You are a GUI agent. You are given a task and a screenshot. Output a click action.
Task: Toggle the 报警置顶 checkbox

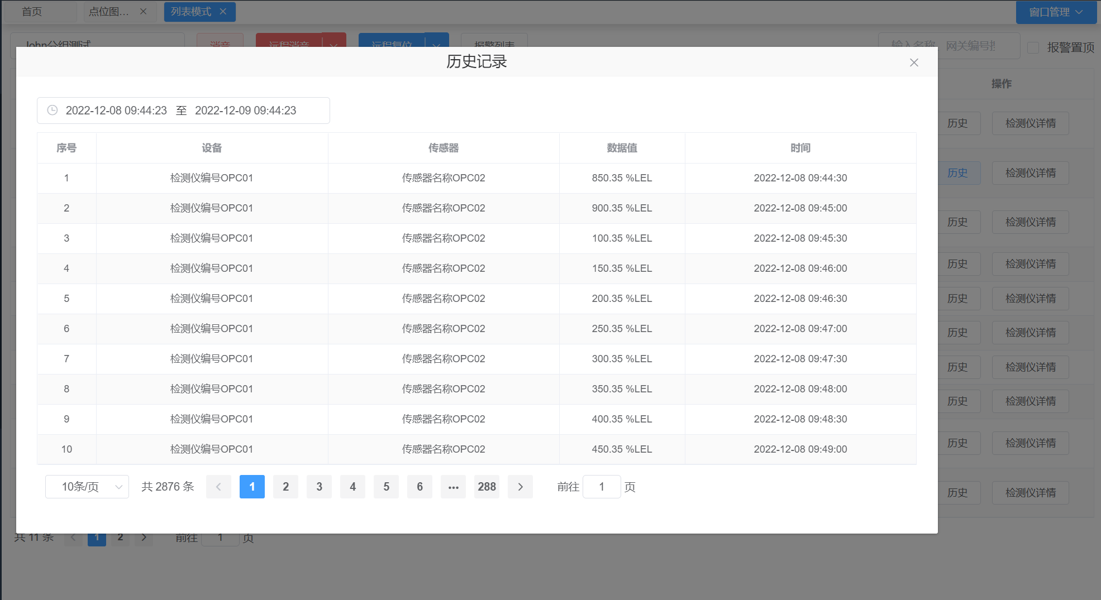click(x=1033, y=47)
